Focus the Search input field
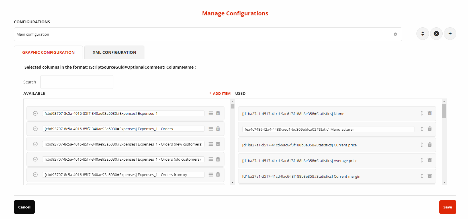The image size is (468, 219). coord(77,82)
